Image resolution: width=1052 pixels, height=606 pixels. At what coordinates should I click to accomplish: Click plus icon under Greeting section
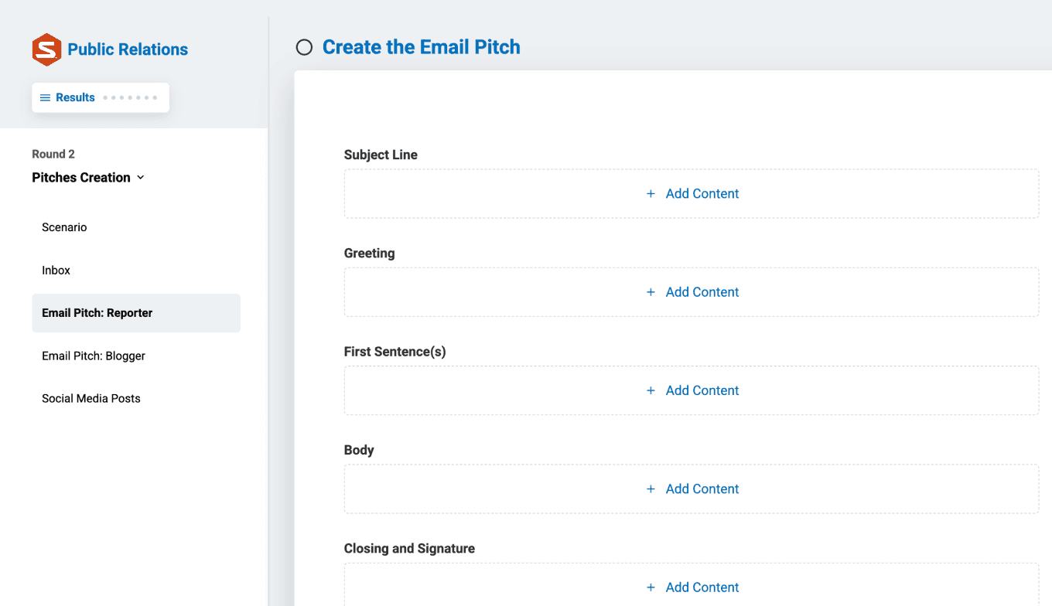point(651,292)
